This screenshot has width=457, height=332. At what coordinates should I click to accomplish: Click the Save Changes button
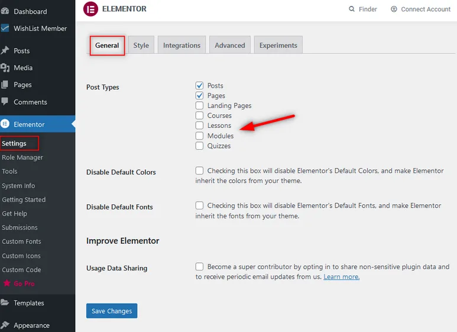pos(112,311)
